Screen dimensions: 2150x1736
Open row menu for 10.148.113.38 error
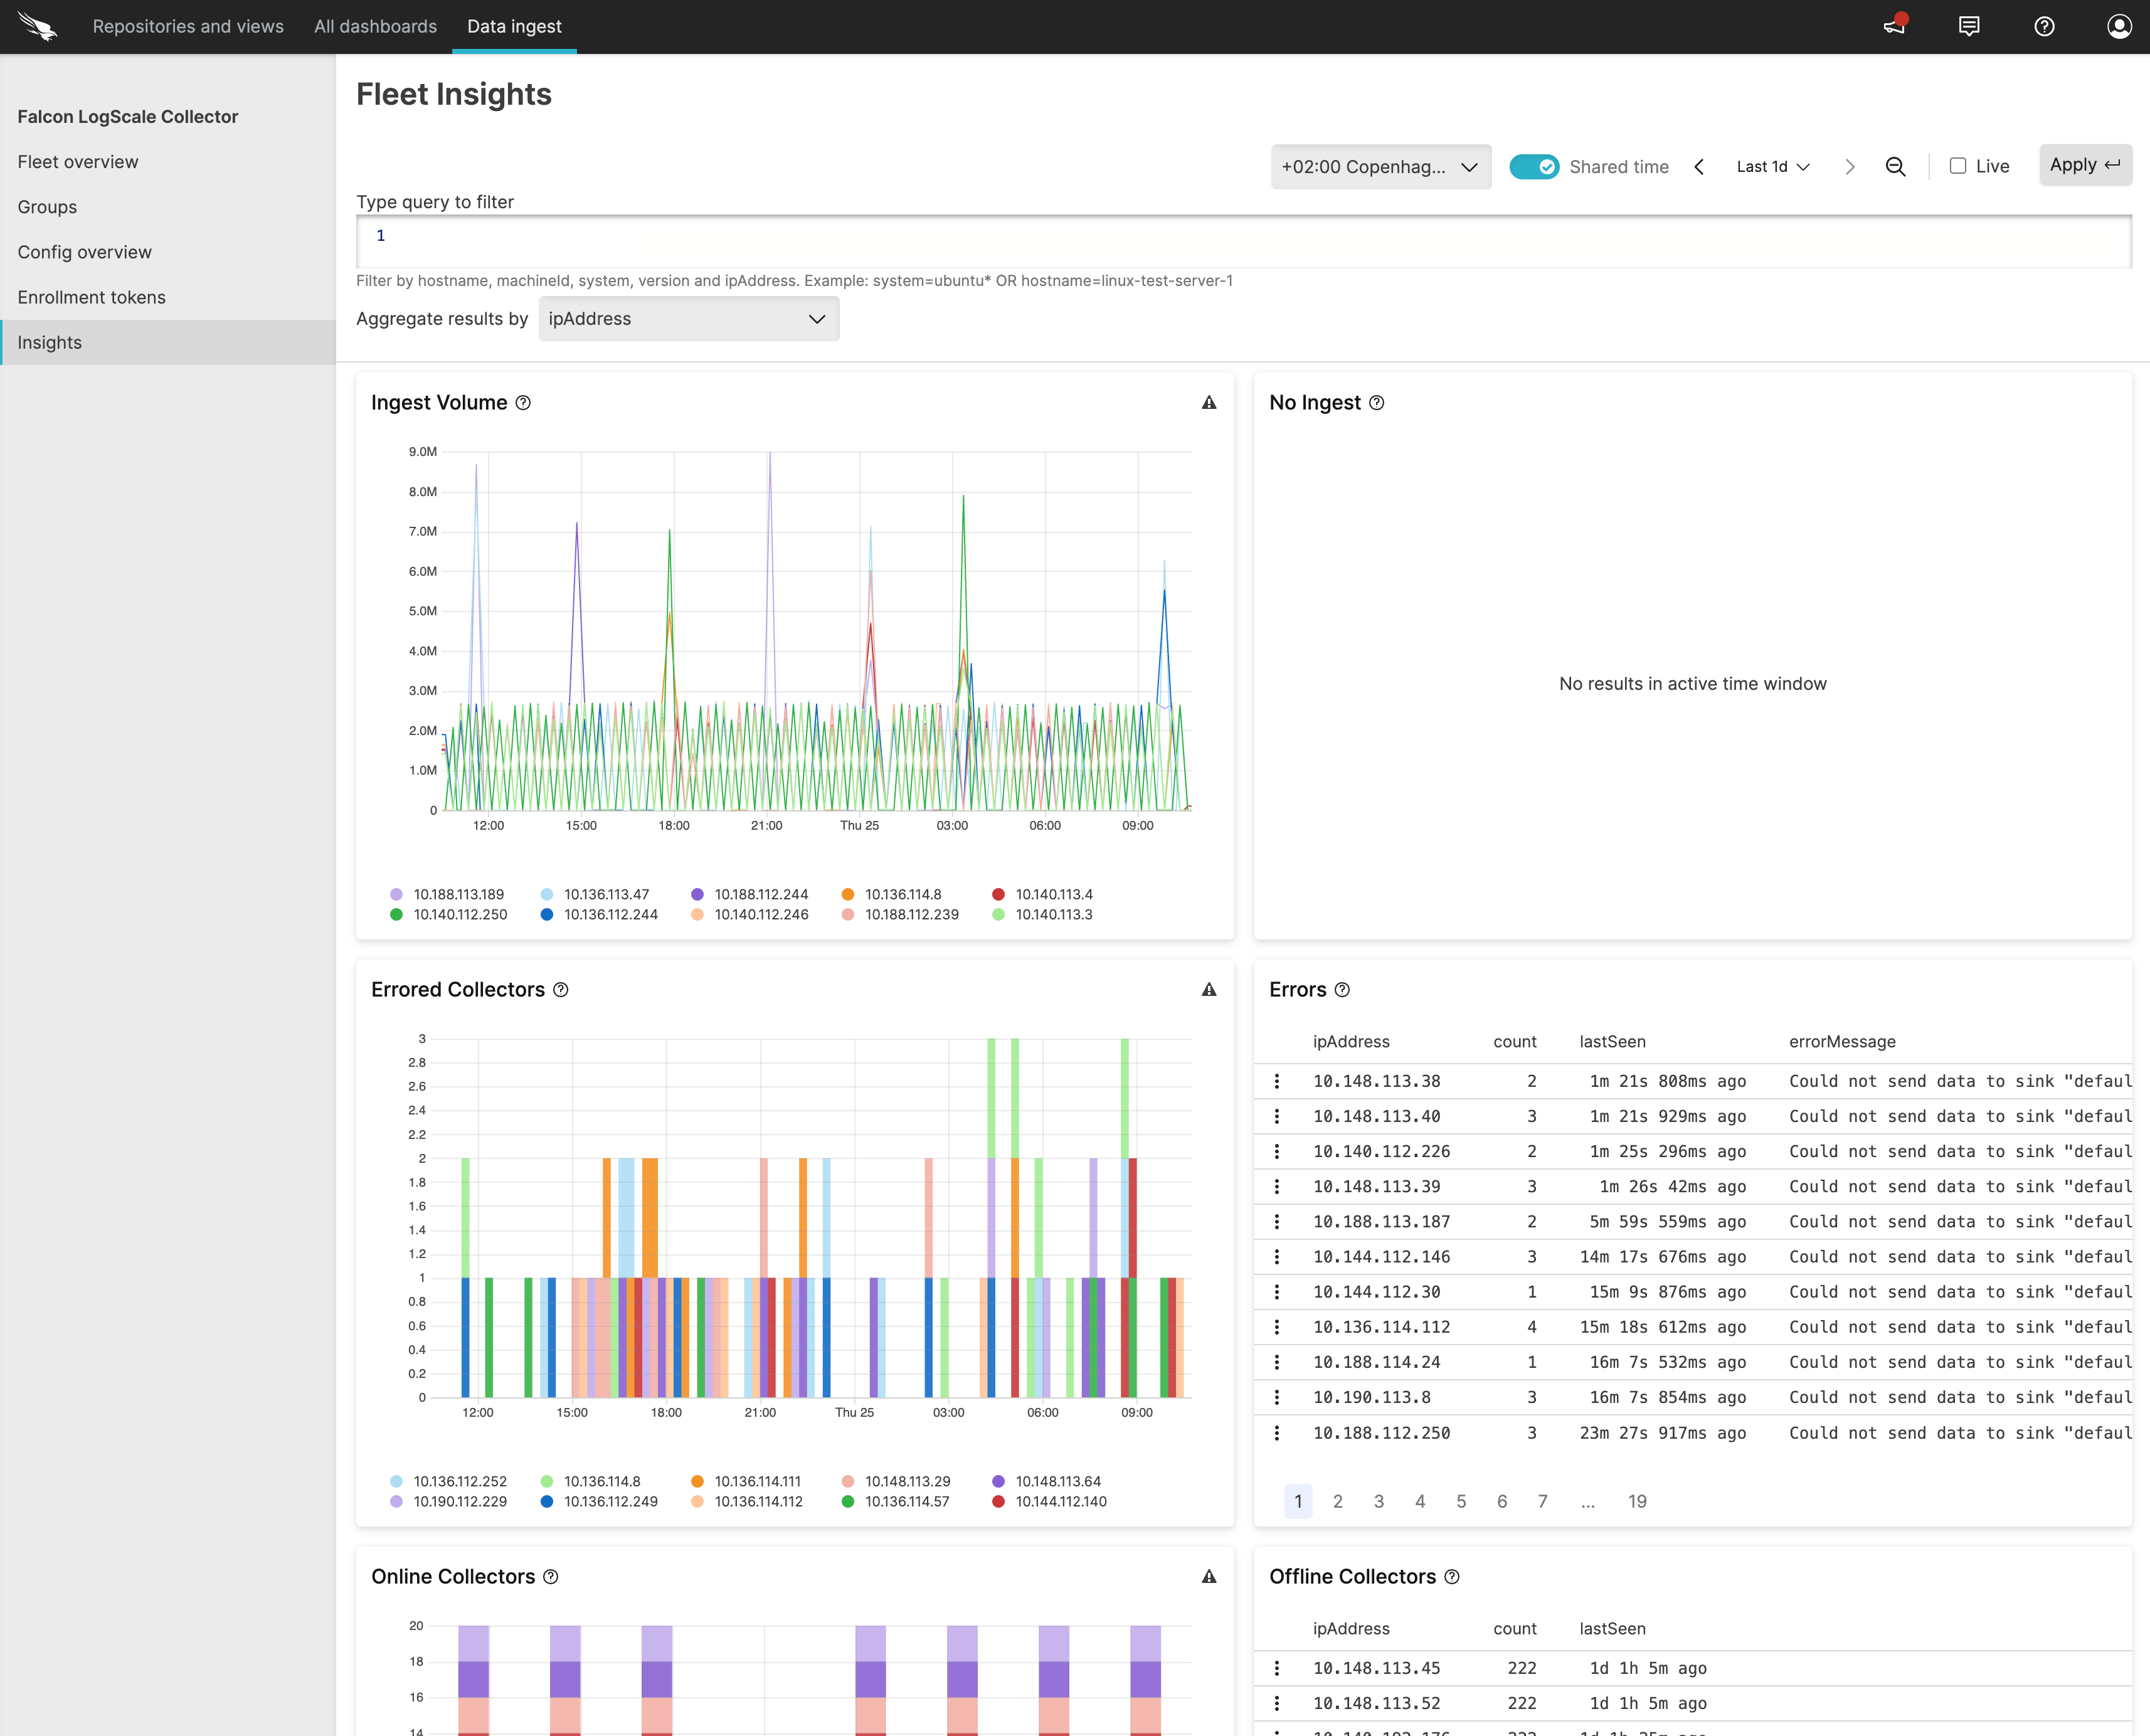1277,1081
